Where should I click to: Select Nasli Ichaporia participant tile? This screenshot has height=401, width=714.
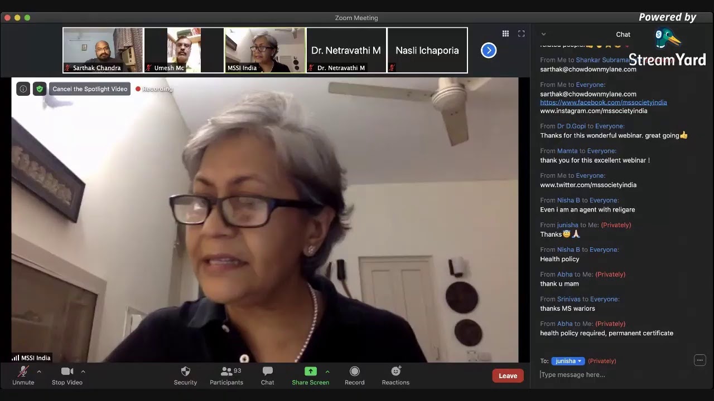427,50
